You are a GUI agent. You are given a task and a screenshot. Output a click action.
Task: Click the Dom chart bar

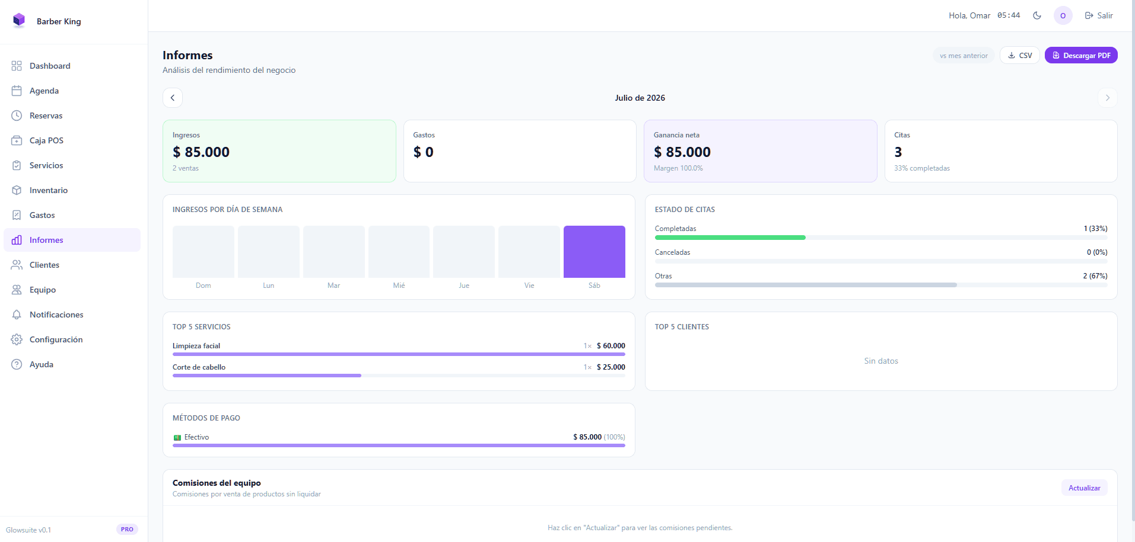click(x=204, y=252)
